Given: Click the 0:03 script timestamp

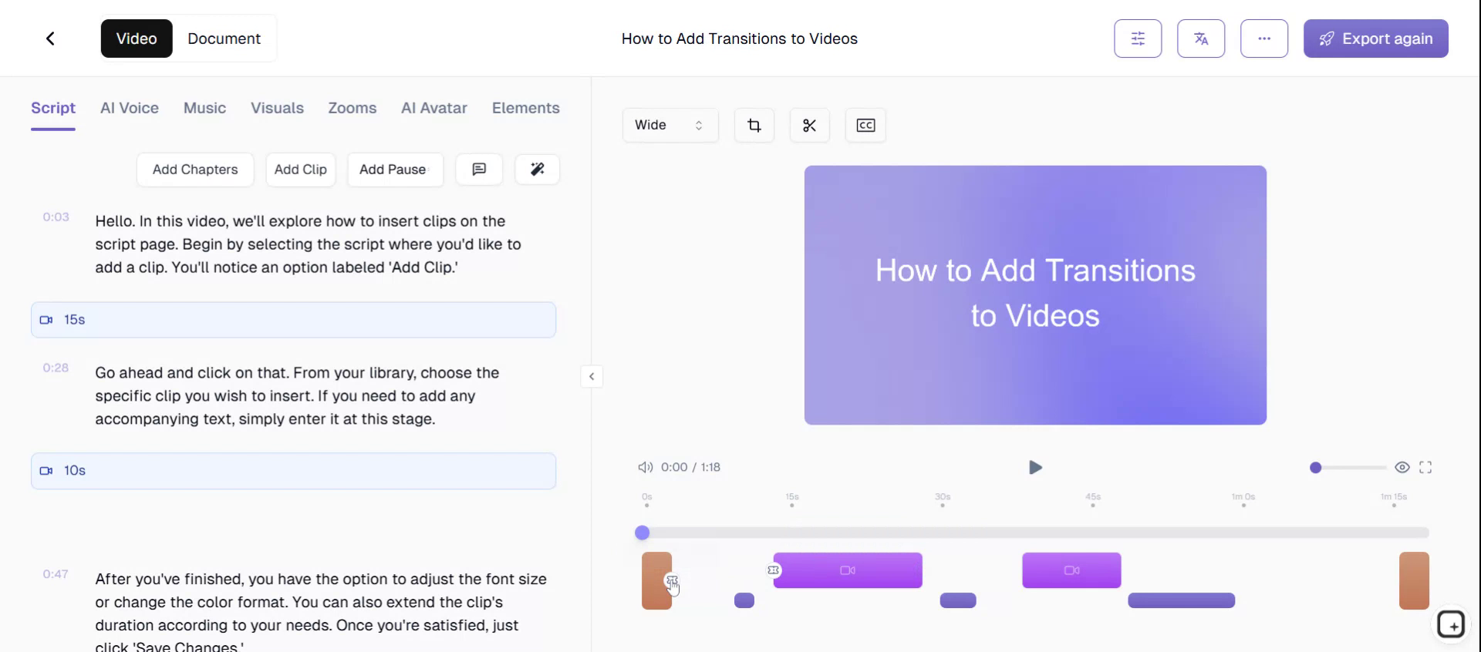Looking at the screenshot, I should pyautogui.click(x=56, y=217).
